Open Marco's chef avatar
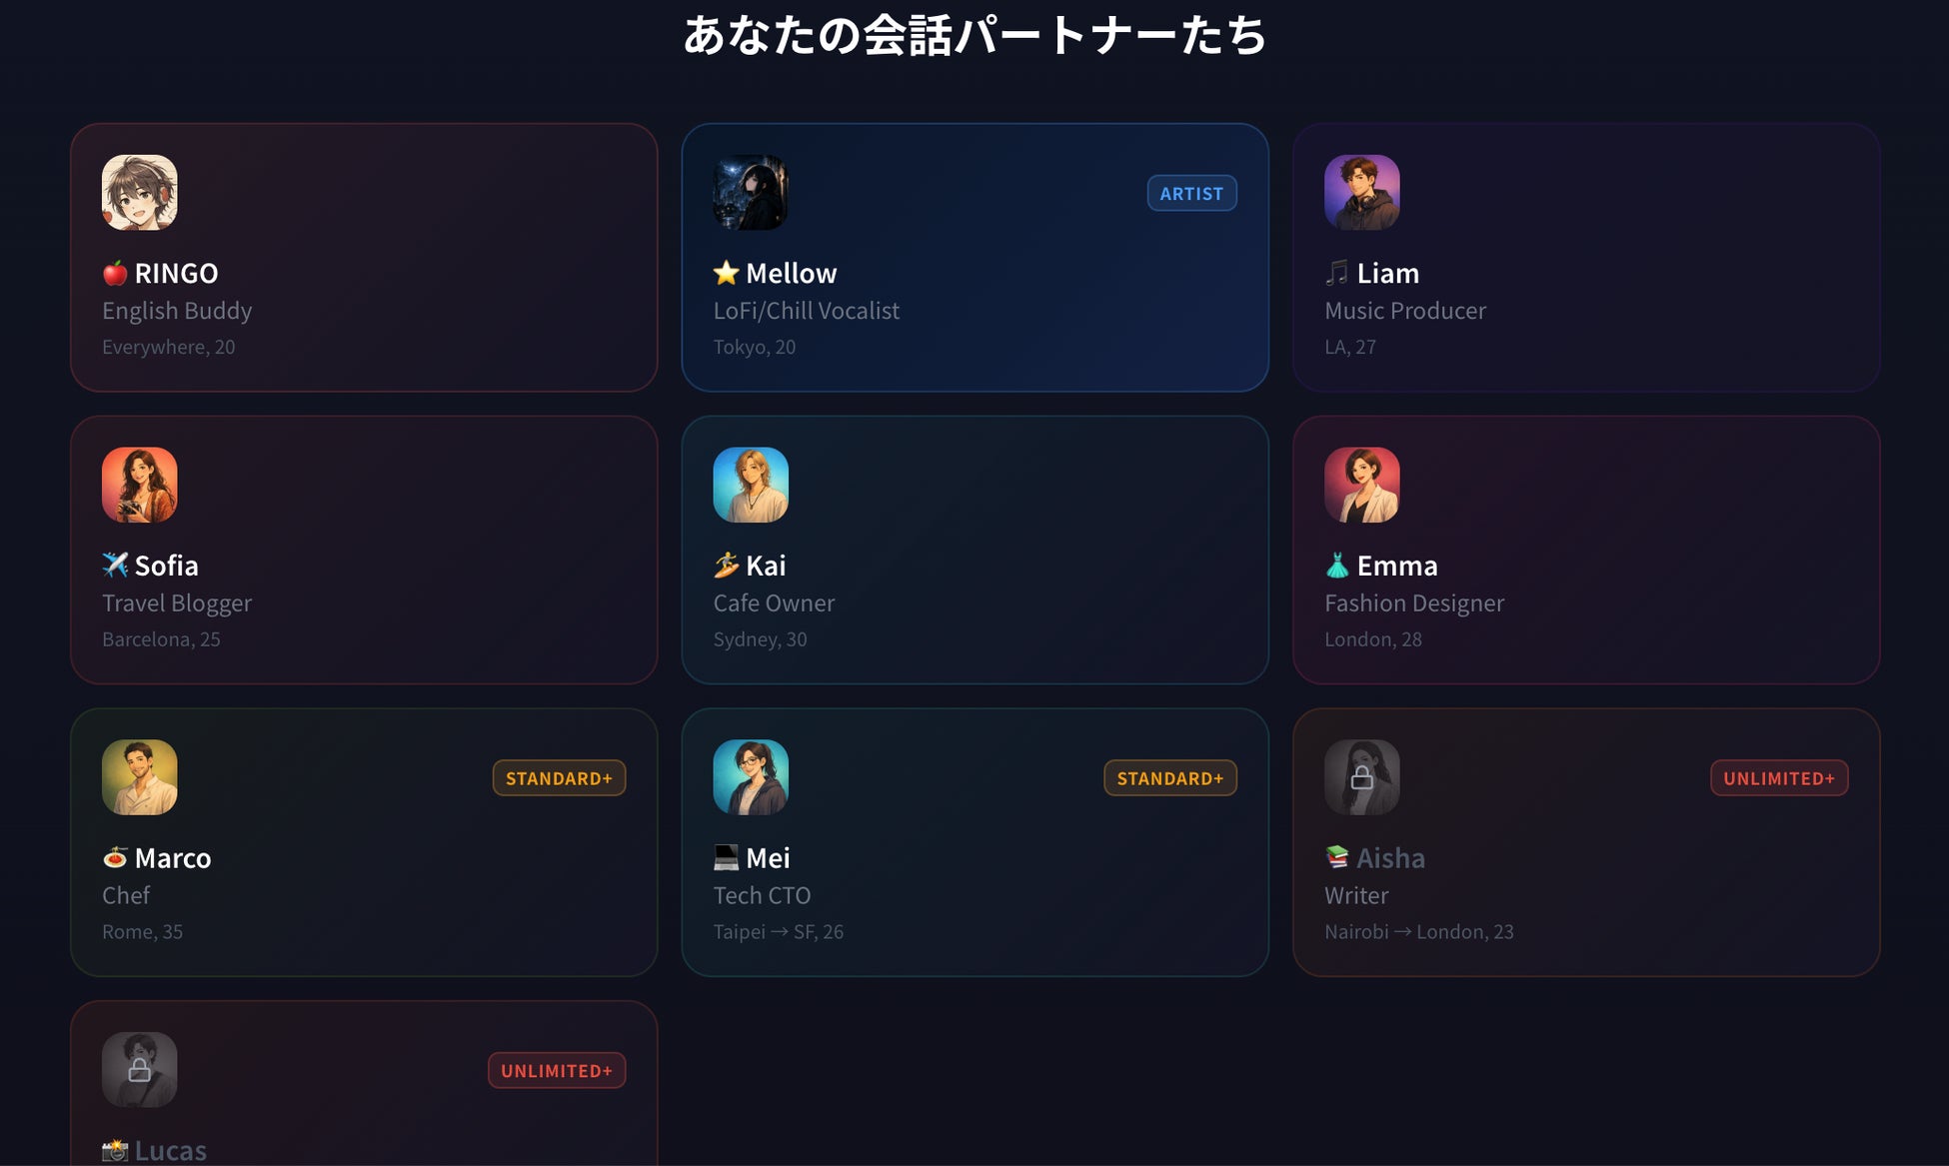Image resolution: width=1949 pixels, height=1166 pixels. (140, 777)
